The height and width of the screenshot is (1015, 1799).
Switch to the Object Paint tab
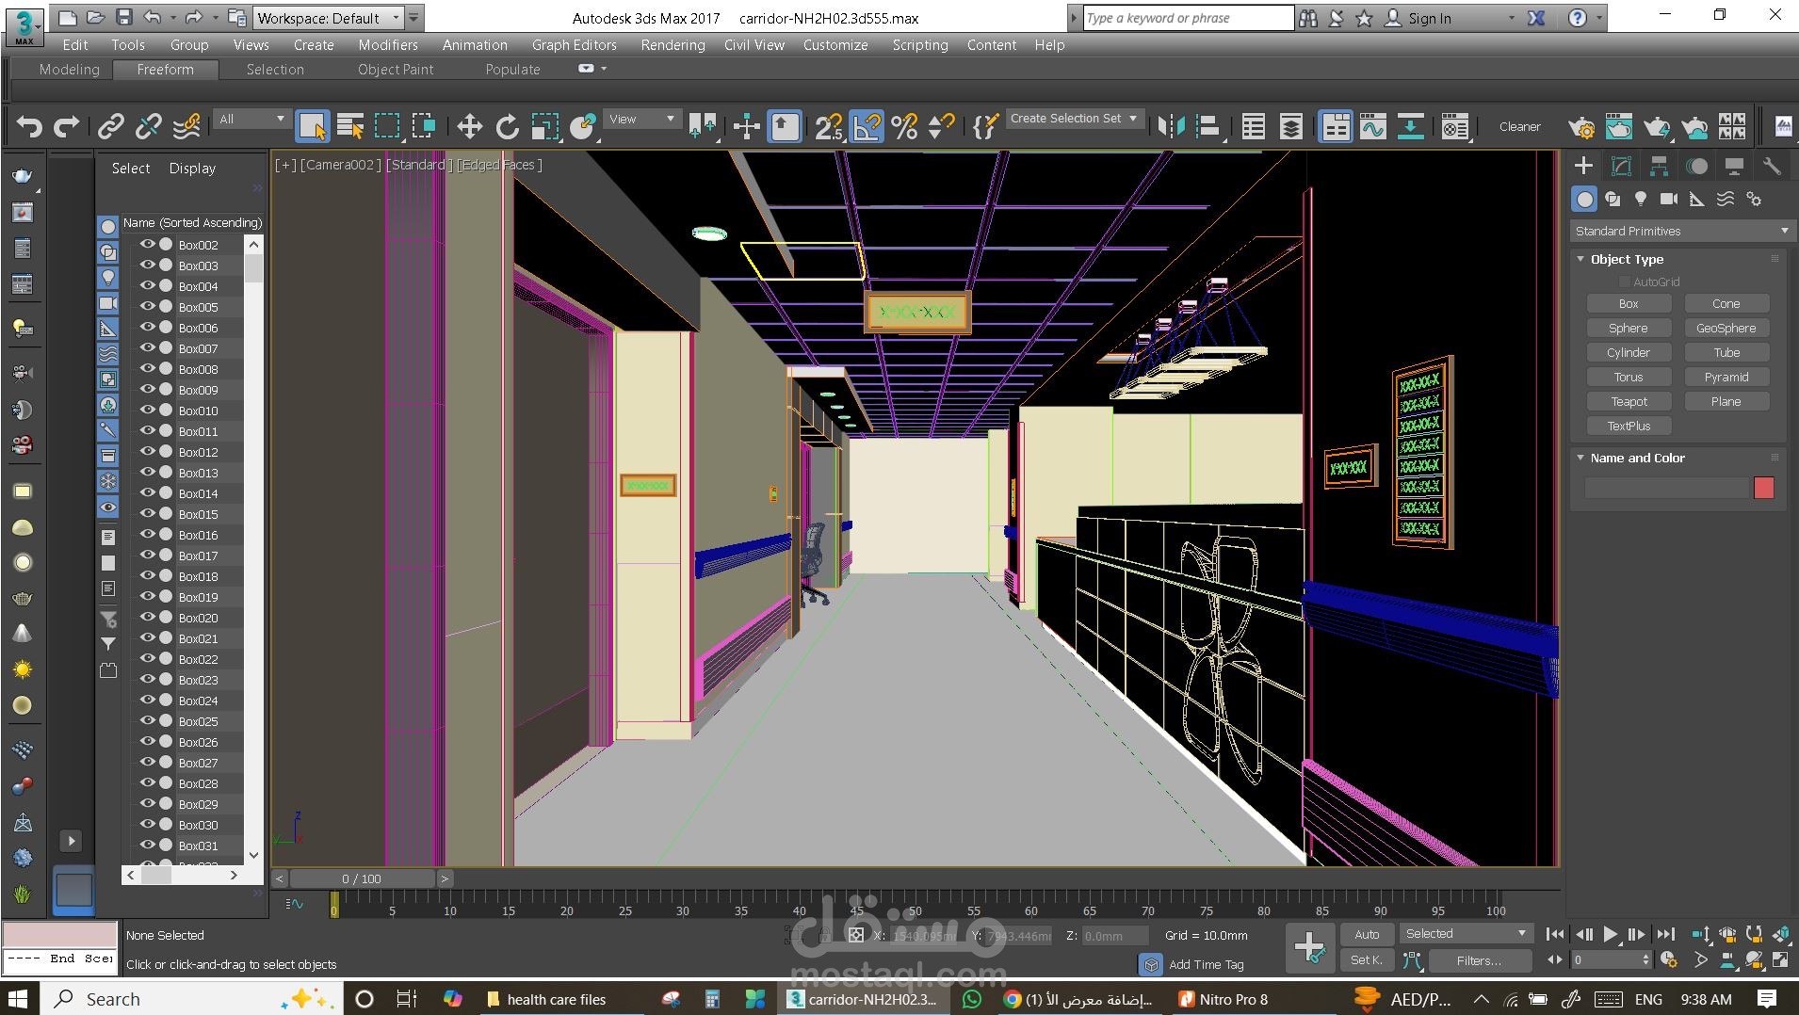[396, 69]
